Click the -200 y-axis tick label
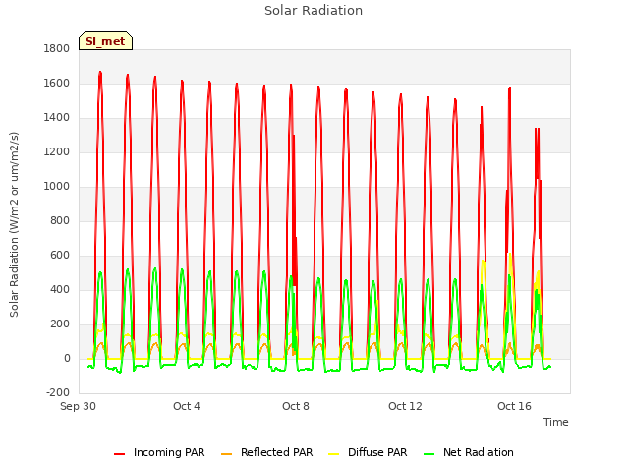 (58, 393)
